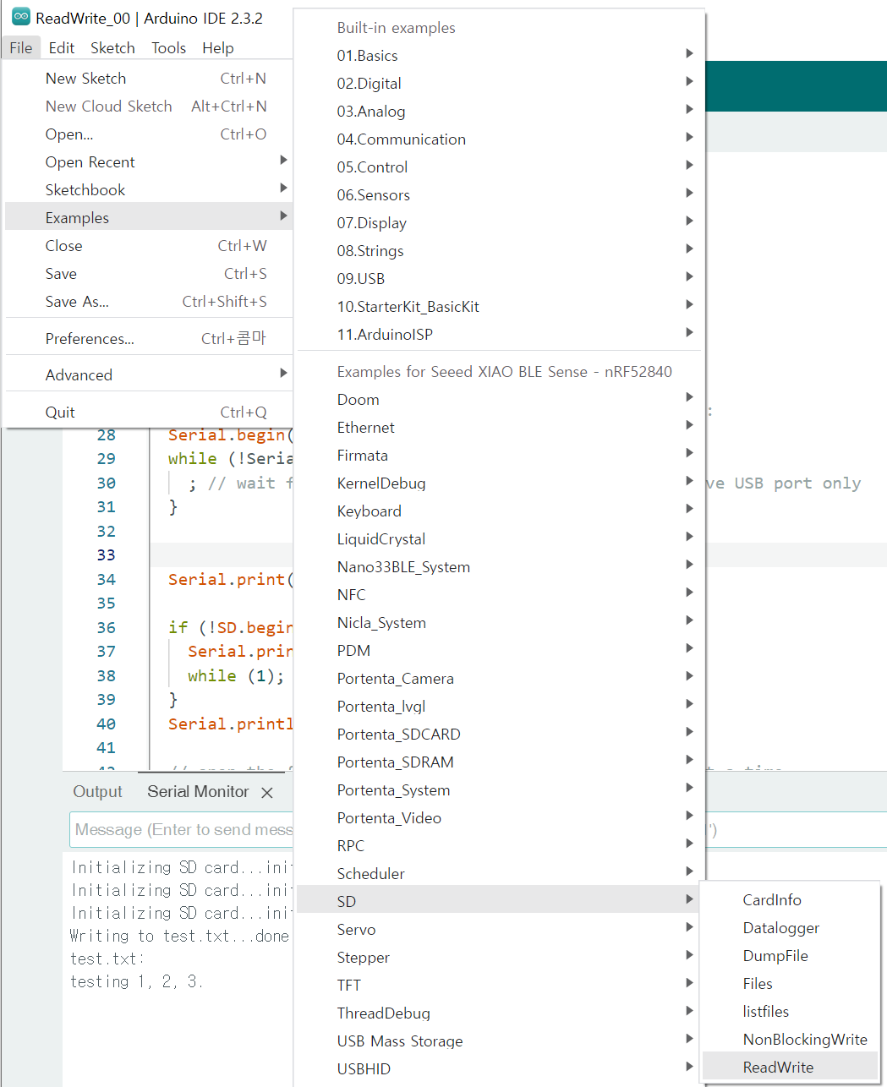Screen dimensions: 887x1087
Task: Expand Portenta_SDCARD examples
Action: [500, 735]
